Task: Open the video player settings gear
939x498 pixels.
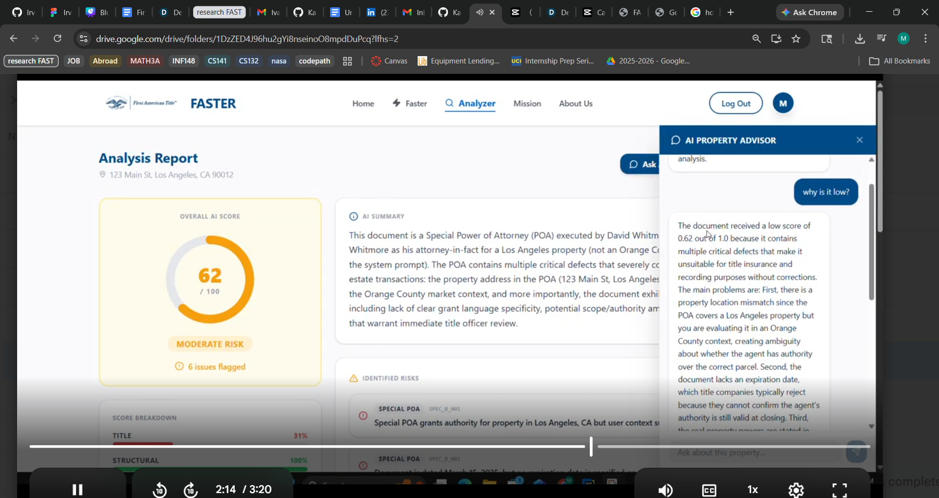Action: (x=796, y=490)
